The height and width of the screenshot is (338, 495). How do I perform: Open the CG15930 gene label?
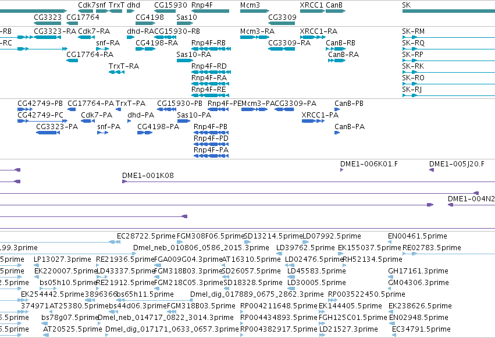click(x=170, y=5)
